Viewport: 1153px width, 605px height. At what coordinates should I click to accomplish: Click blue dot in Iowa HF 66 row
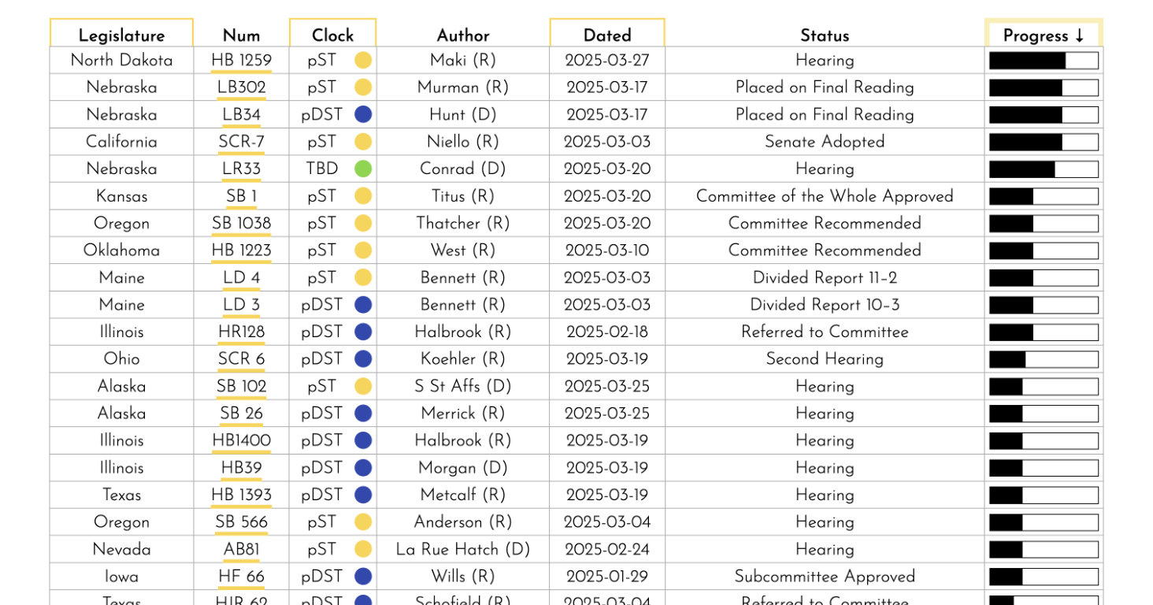click(x=363, y=577)
